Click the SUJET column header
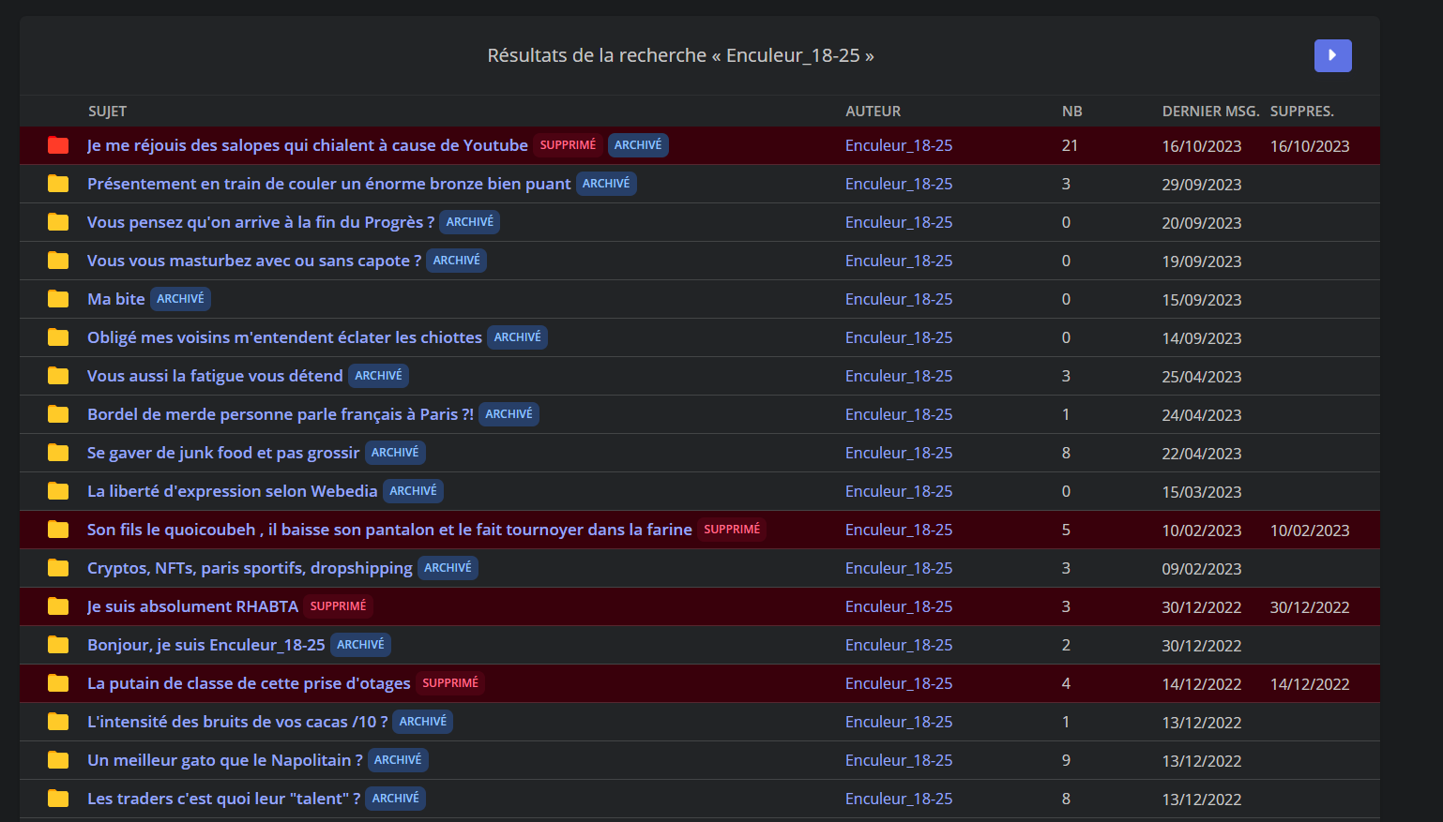This screenshot has width=1443, height=822. click(x=107, y=111)
